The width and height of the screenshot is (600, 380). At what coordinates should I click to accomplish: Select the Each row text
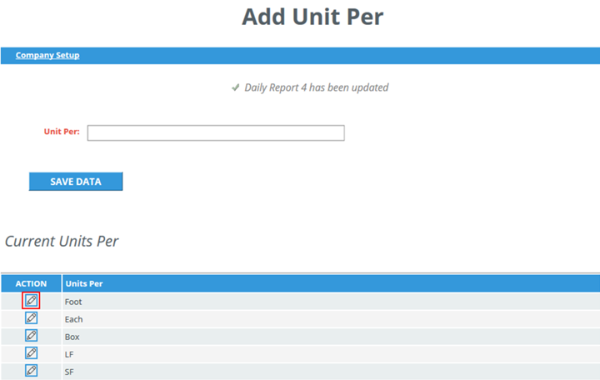click(x=73, y=319)
